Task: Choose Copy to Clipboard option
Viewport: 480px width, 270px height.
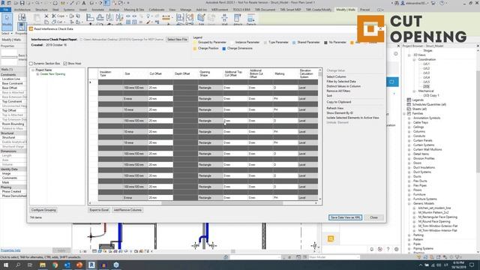Action: point(338,102)
